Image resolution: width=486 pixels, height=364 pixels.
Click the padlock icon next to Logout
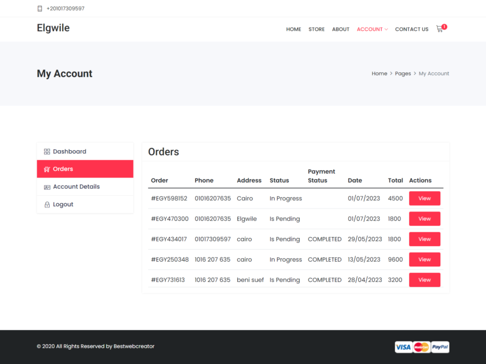coord(46,204)
